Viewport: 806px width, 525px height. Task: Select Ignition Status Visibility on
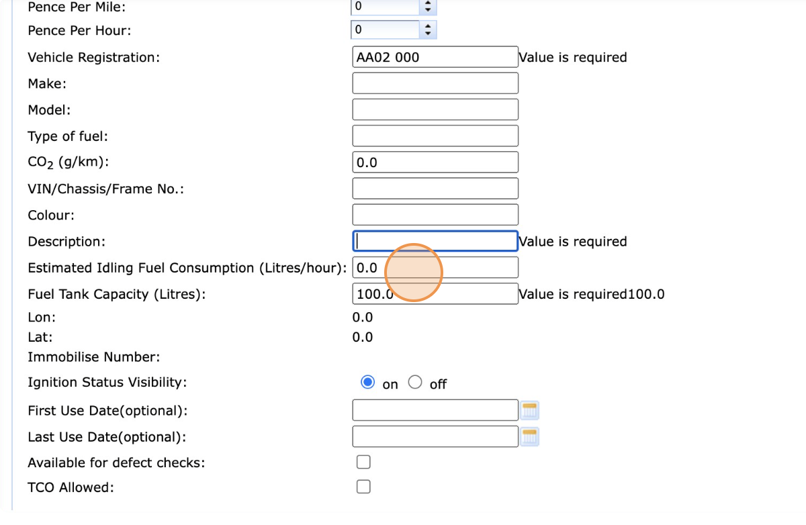click(x=367, y=383)
